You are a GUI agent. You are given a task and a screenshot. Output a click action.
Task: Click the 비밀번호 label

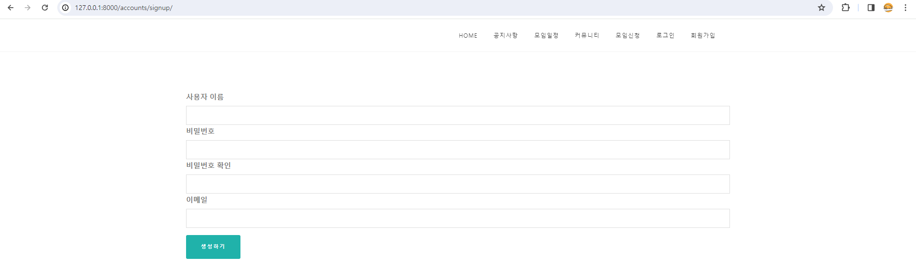[200, 131]
